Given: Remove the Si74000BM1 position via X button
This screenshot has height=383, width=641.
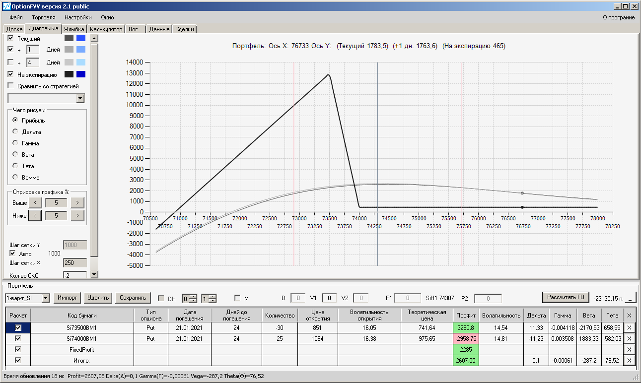Looking at the screenshot, I should (630, 338).
